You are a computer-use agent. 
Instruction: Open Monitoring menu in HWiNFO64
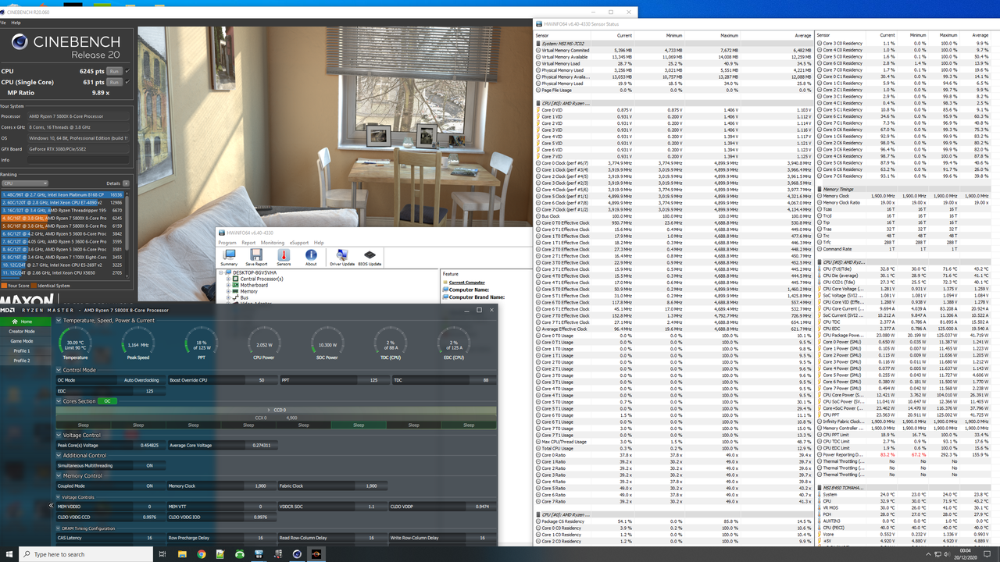(273, 243)
